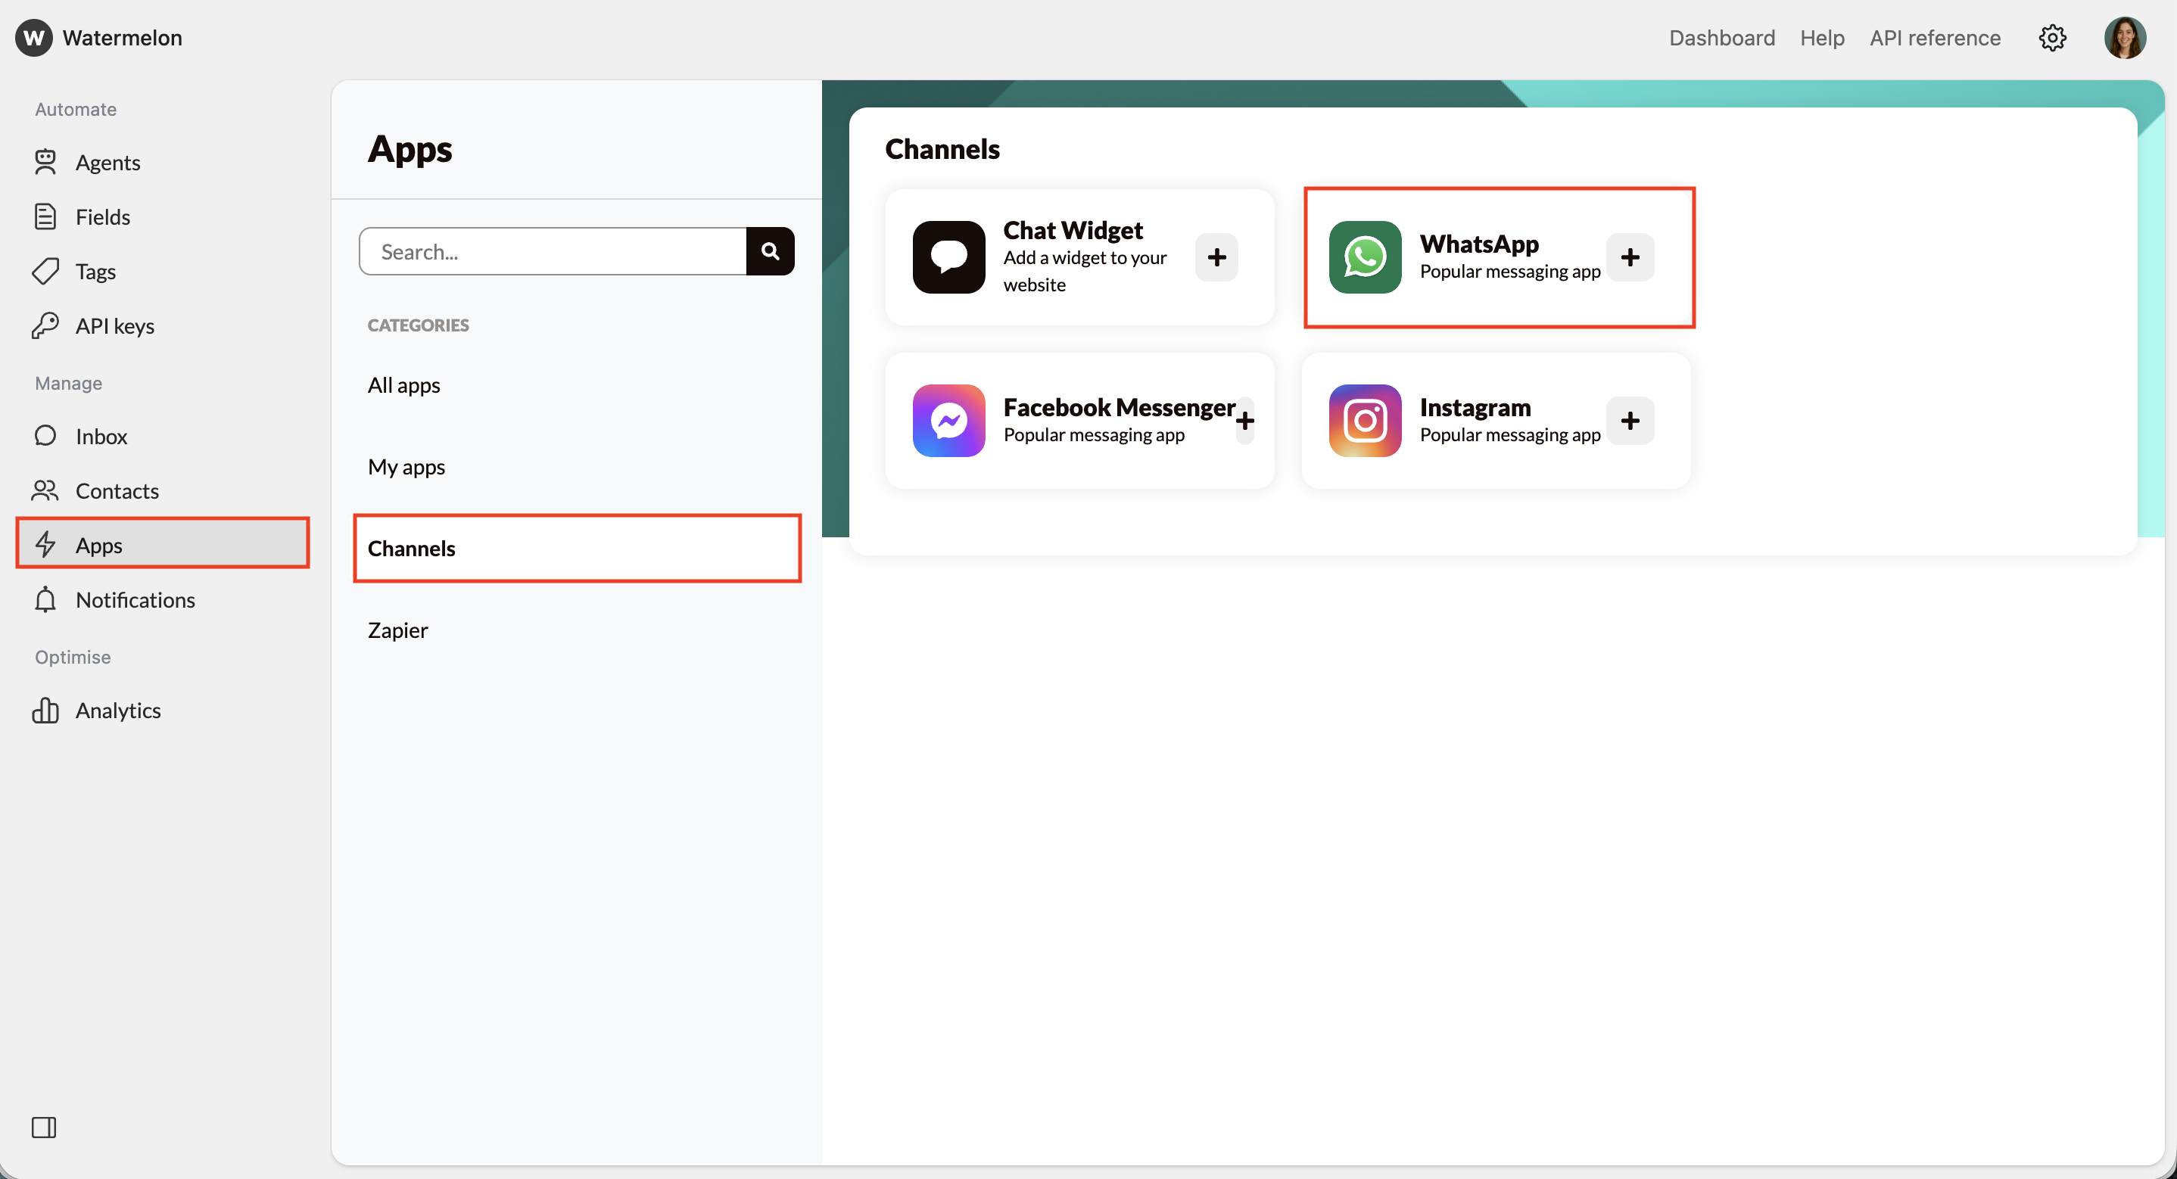The height and width of the screenshot is (1179, 2177).
Task: Add the Instagram channel
Action: pyautogui.click(x=1630, y=421)
